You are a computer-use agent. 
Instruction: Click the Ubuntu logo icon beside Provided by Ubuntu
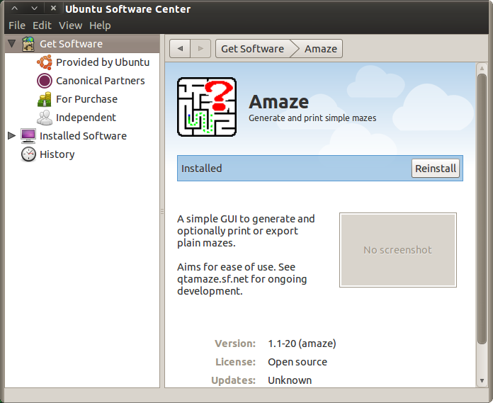tap(45, 62)
